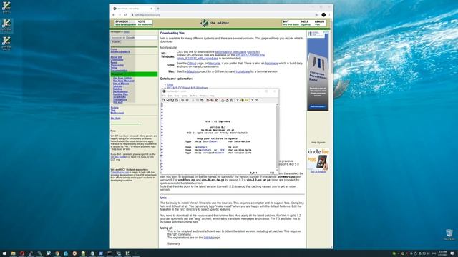458x257 pixels.
Task: Click Buy at Amazon link
Action: point(318,172)
